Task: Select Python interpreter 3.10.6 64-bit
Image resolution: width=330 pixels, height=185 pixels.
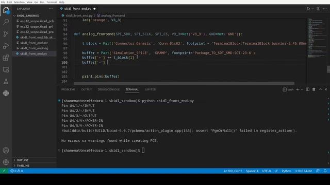Action: pos(303,171)
